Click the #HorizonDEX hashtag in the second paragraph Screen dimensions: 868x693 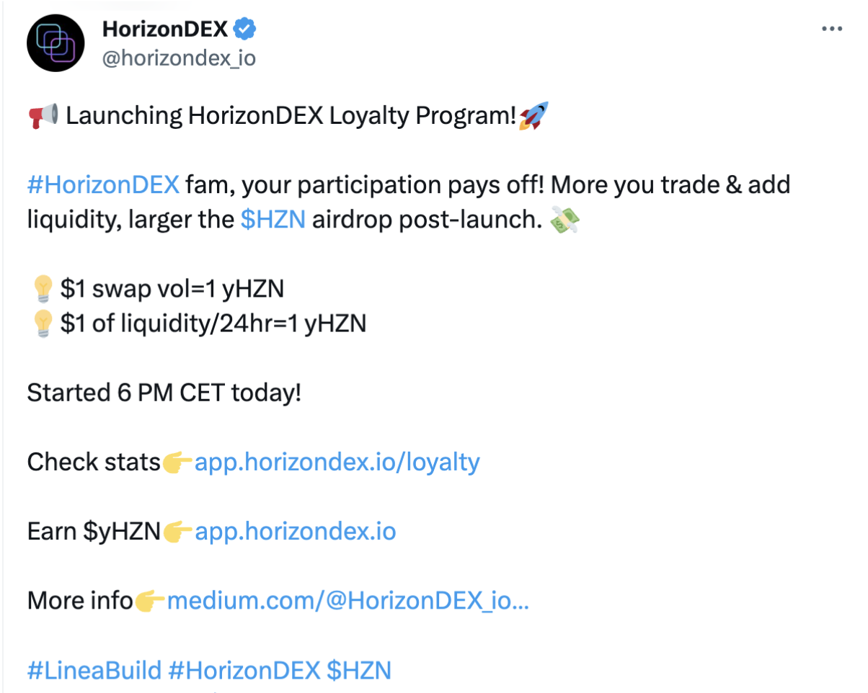103,185
